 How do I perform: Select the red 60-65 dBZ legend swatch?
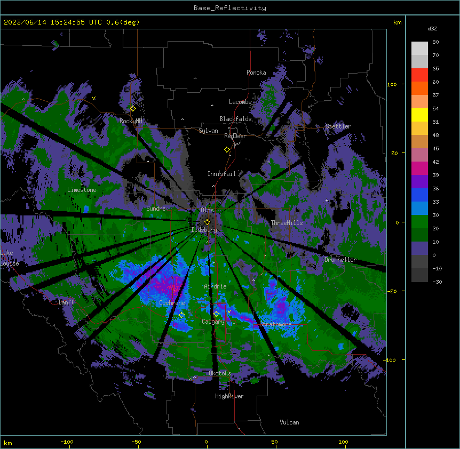point(419,75)
